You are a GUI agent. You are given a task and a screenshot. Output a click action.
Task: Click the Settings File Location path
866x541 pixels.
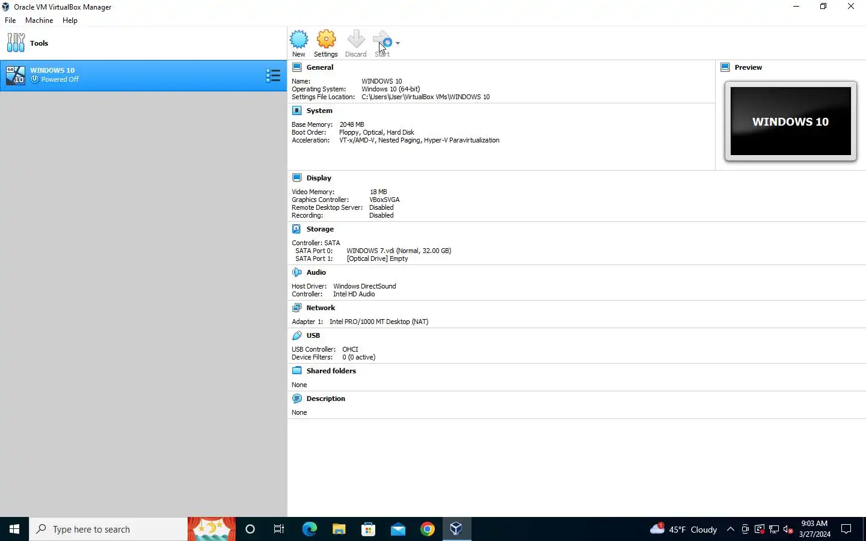(426, 97)
